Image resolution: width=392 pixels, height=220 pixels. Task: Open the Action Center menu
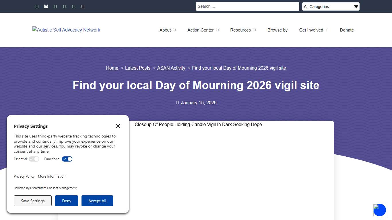(x=200, y=30)
